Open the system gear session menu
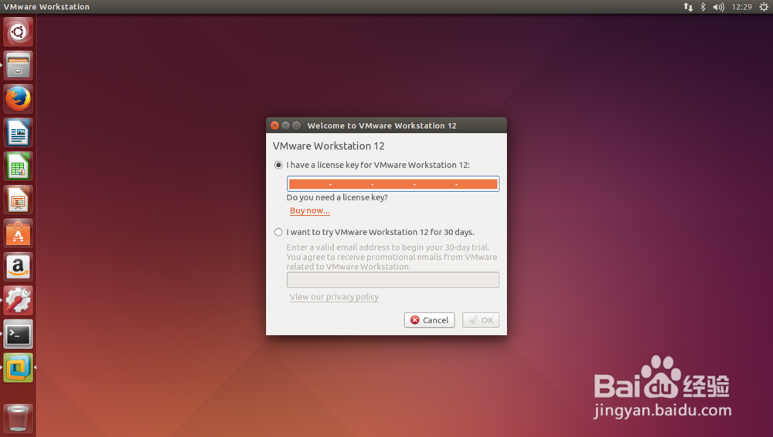Screen dimensions: 773x437 click(764, 7)
